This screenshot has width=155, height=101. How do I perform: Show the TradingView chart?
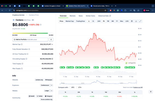tap(80, 21)
